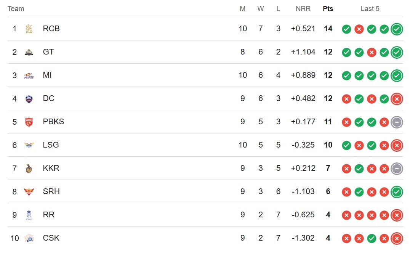Open the RR team name link
The image size is (410, 257).
point(49,215)
